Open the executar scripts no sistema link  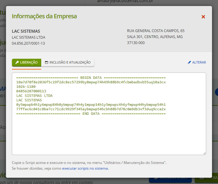85,168
